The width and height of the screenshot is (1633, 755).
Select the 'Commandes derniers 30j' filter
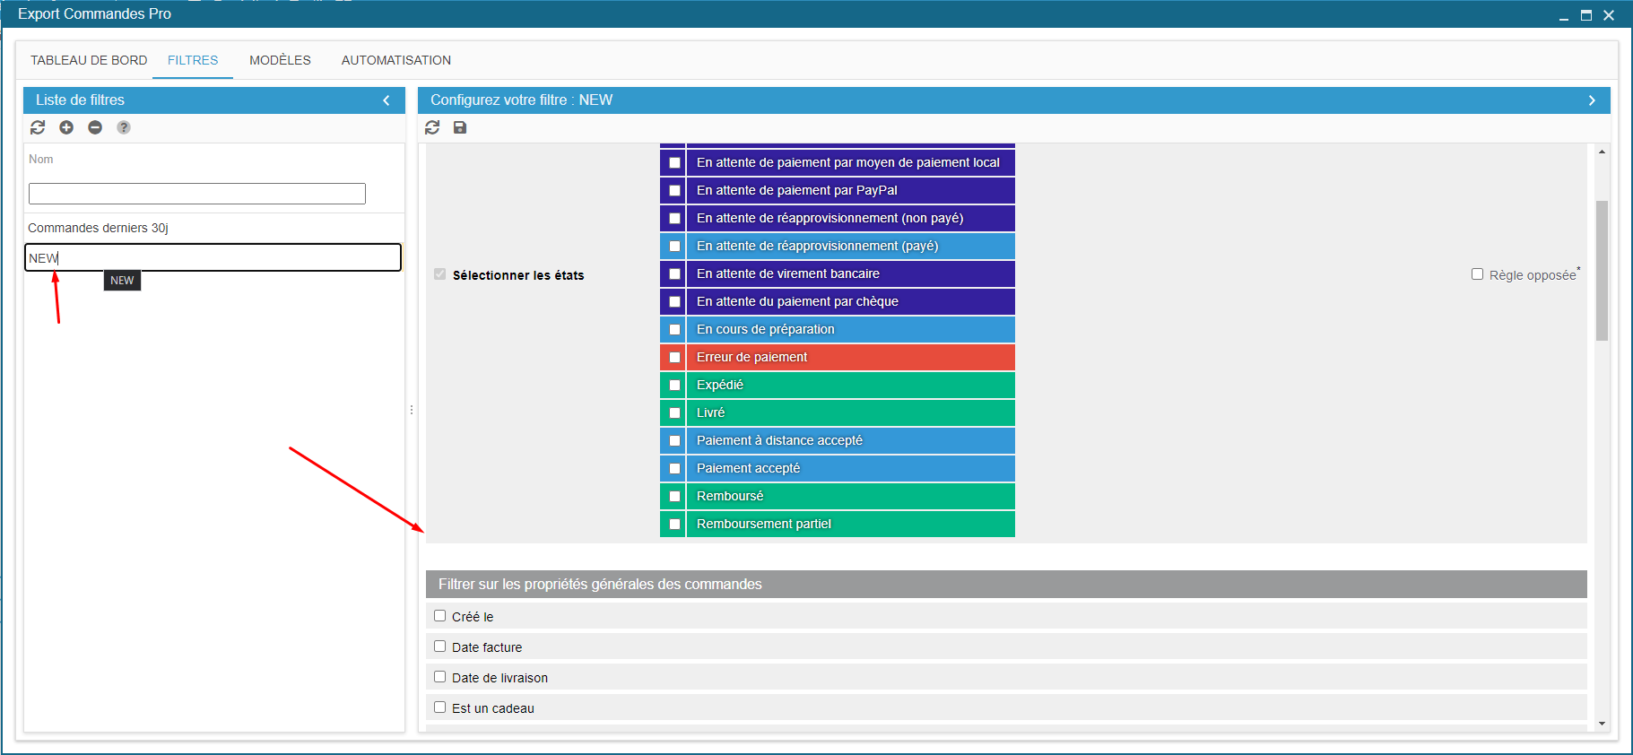[99, 228]
